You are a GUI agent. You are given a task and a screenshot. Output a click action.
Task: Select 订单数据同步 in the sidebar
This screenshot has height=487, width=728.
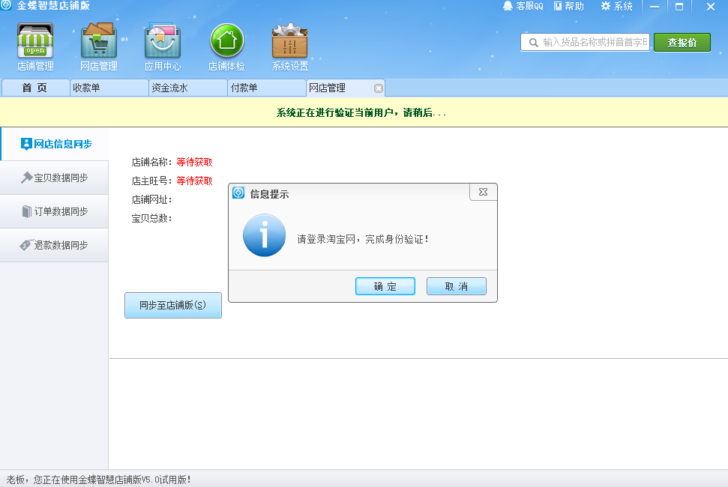point(54,211)
